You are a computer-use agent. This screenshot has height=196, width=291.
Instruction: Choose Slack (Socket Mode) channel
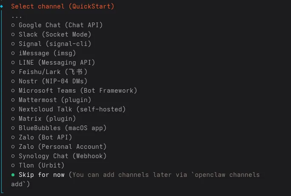tap(54, 34)
